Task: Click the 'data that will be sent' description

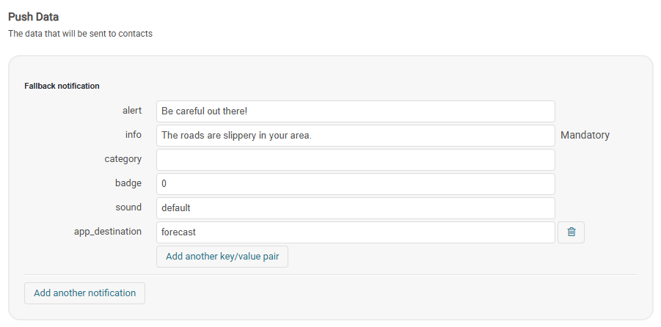Action: tap(80, 34)
